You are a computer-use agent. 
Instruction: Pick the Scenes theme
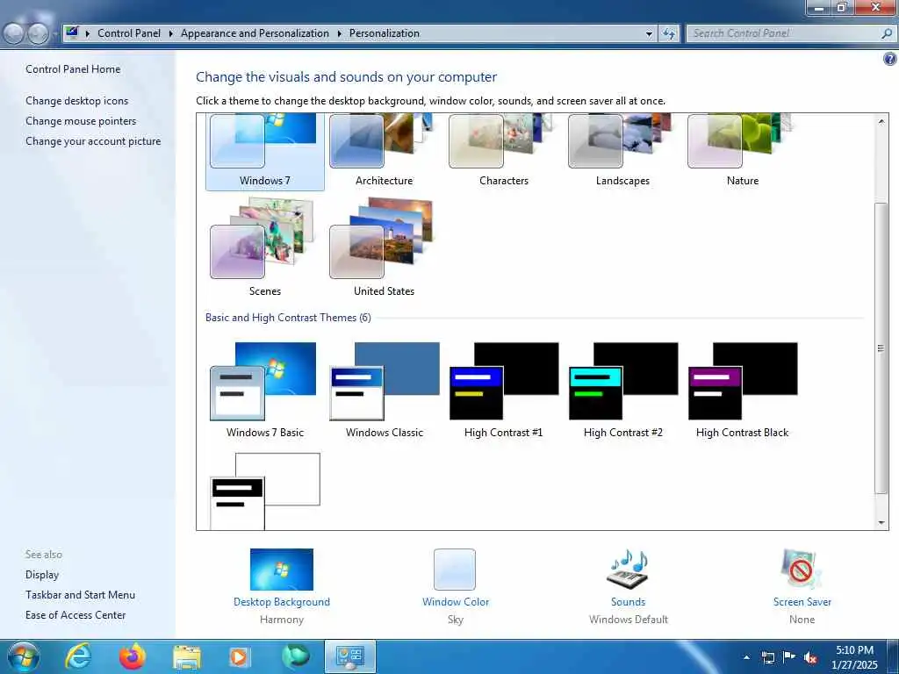coord(265,247)
